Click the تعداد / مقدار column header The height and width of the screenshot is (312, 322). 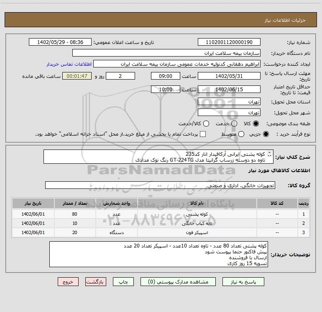75,203
